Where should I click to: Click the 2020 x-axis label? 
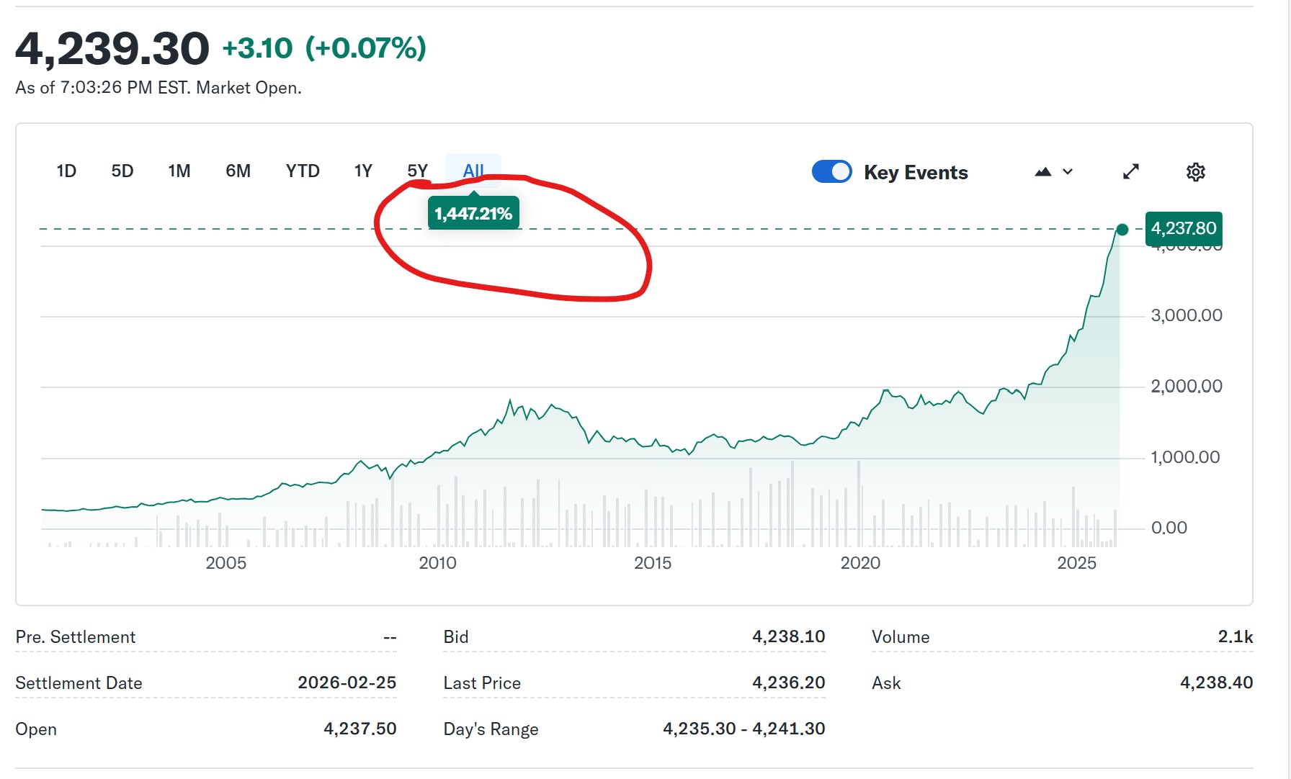860,563
